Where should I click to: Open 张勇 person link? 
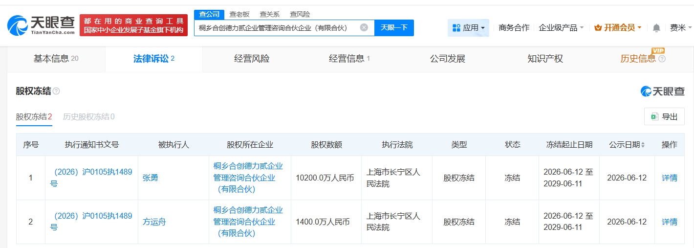[150, 178]
